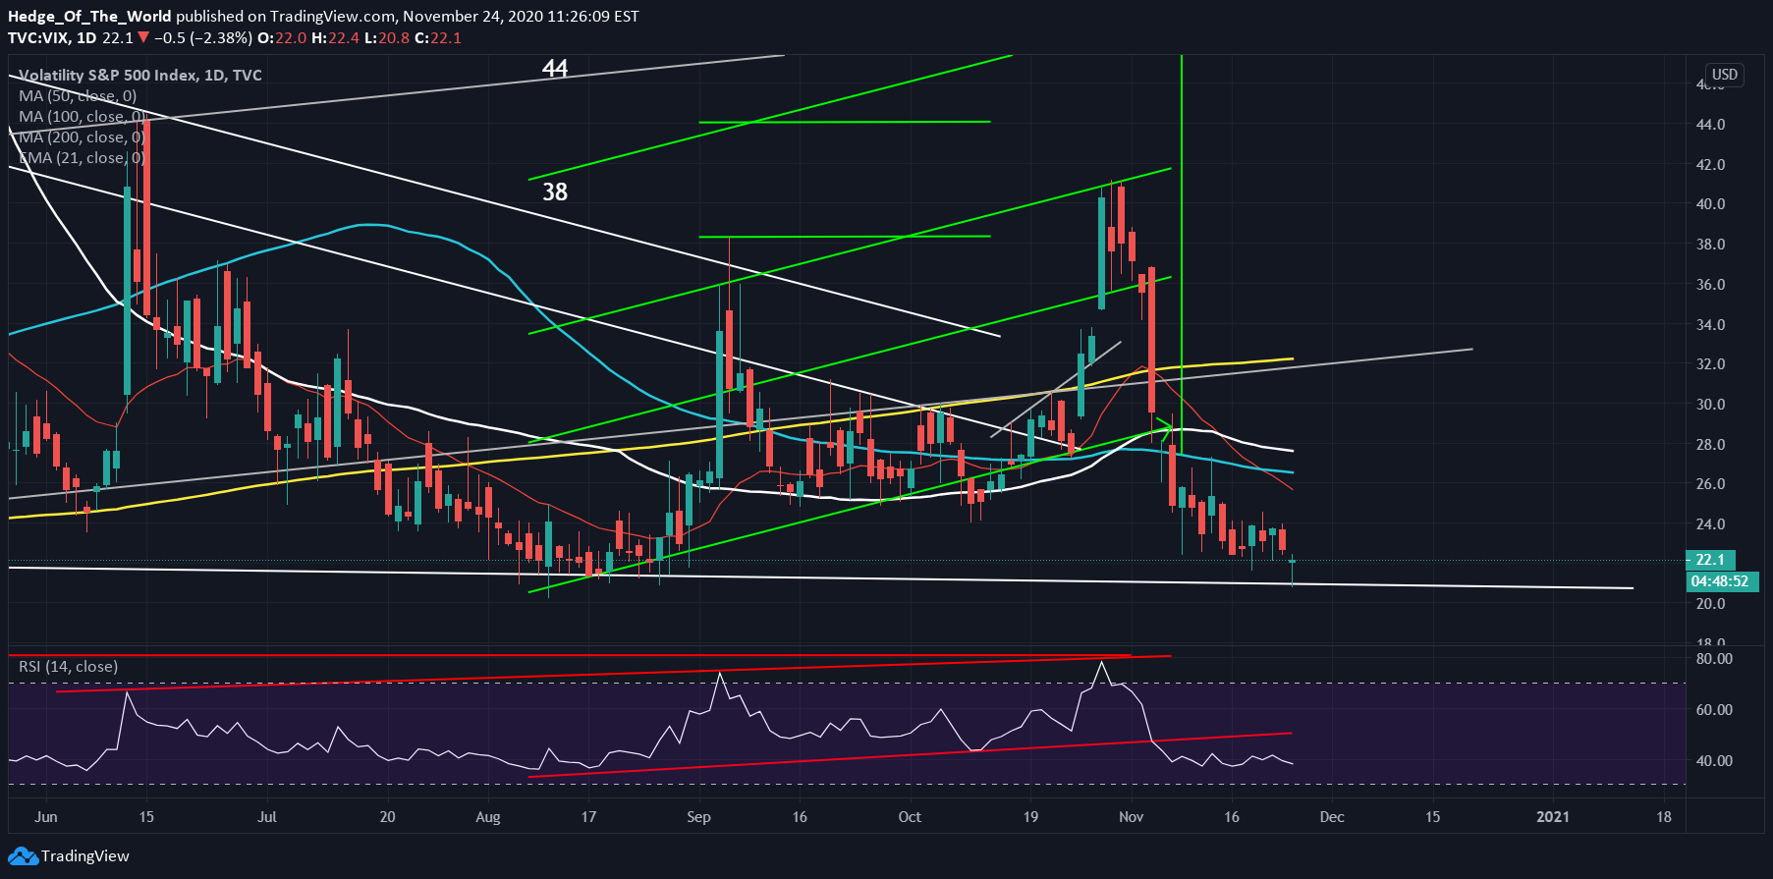Image resolution: width=1773 pixels, height=879 pixels.
Task: Click the 44 chart annotation text
Action: tap(555, 68)
